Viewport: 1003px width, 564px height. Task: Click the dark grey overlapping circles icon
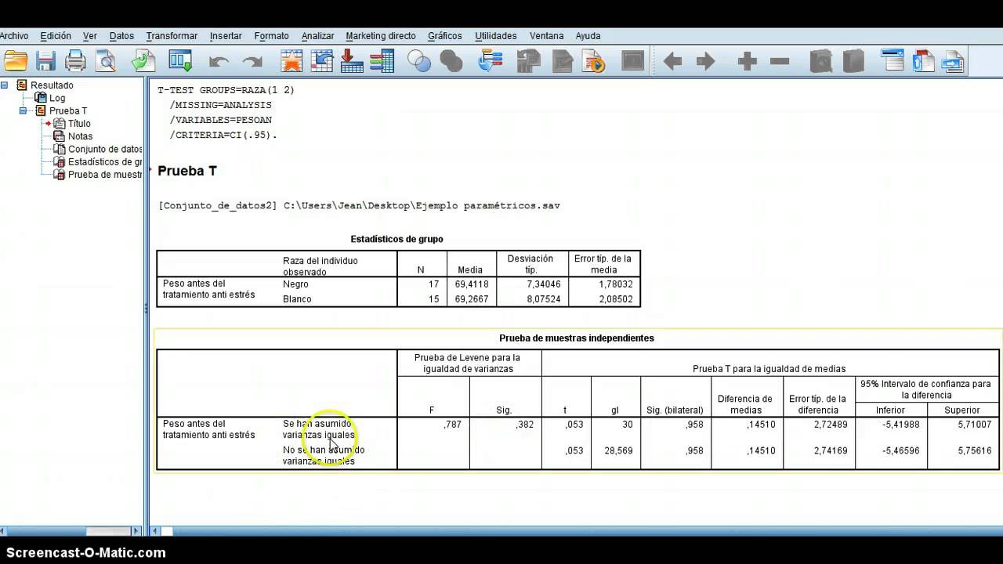[451, 61]
